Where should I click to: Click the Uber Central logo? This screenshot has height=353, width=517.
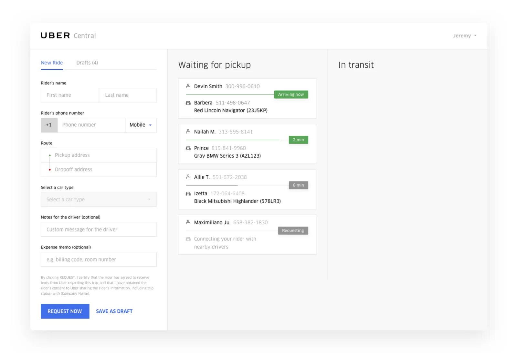point(68,35)
